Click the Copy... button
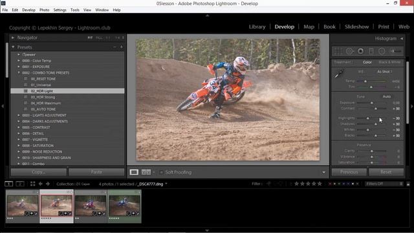 pyautogui.click(x=39, y=172)
